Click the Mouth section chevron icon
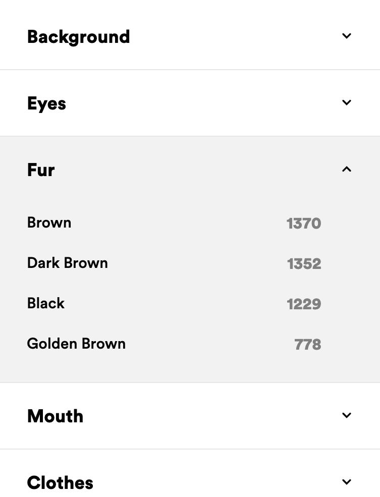The height and width of the screenshot is (497, 380). click(x=347, y=415)
